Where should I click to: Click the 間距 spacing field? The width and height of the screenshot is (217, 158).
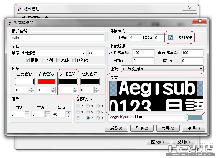point(192,61)
